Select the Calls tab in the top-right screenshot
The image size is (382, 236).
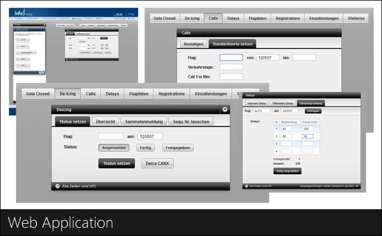[x=213, y=18]
